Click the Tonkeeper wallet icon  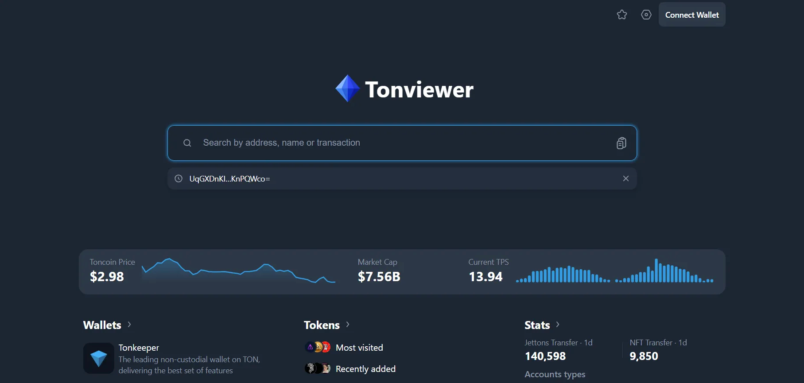(98, 358)
